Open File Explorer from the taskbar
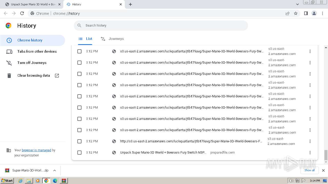 tap(29, 181)
